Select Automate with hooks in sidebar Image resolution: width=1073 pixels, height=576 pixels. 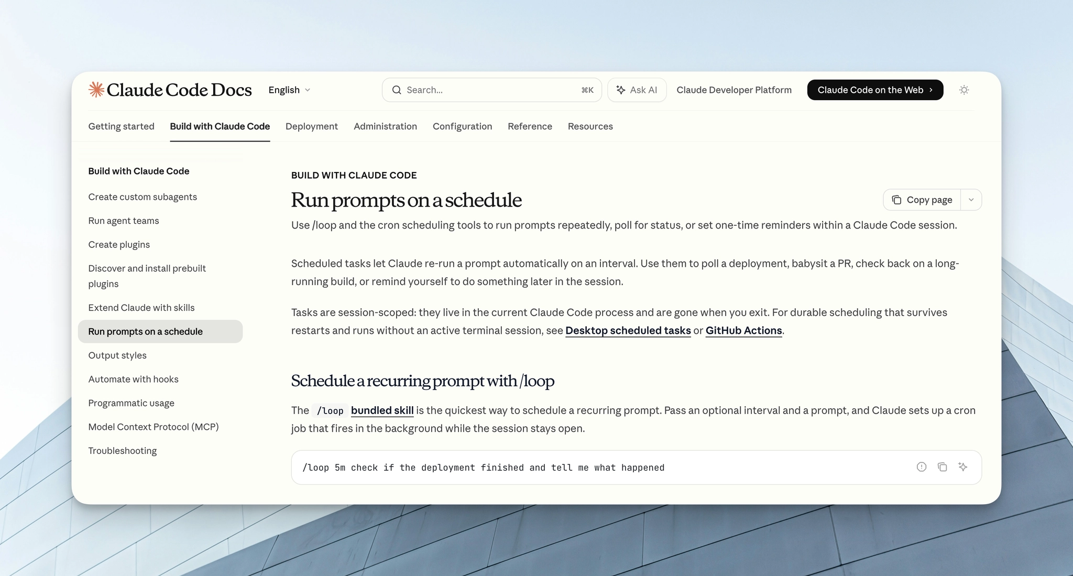coord(133,379)
